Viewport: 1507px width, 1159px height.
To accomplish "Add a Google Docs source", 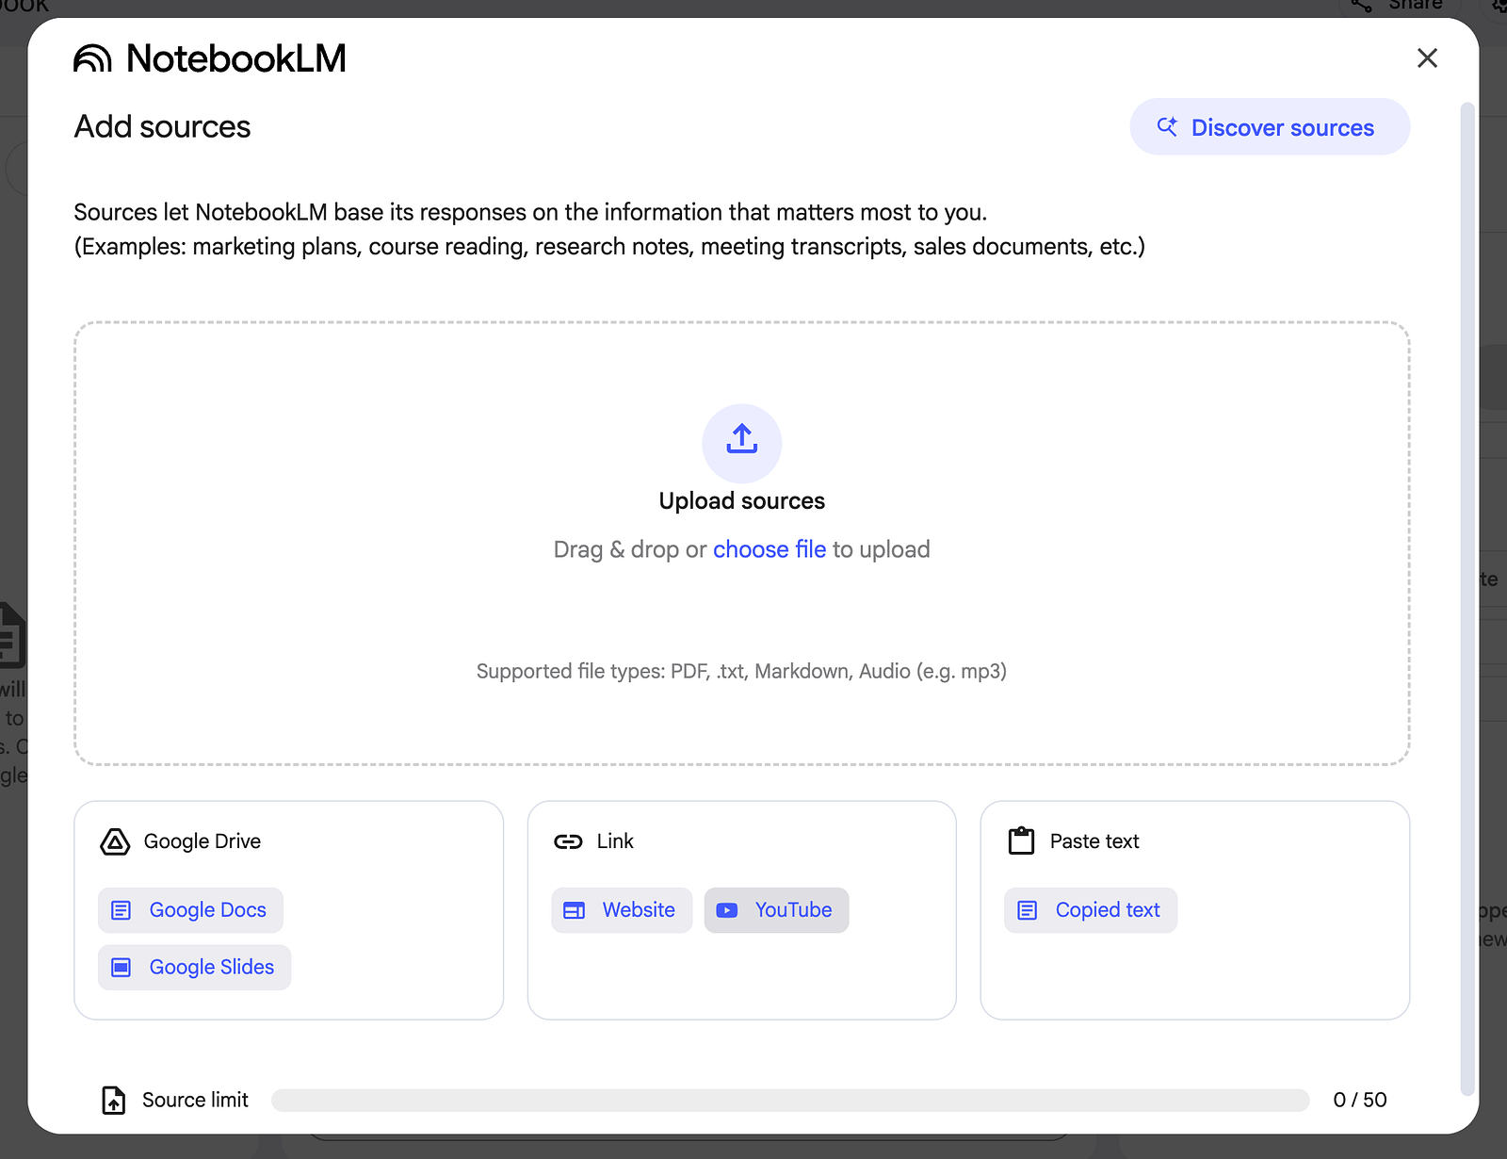I will [x=190, y=910].
